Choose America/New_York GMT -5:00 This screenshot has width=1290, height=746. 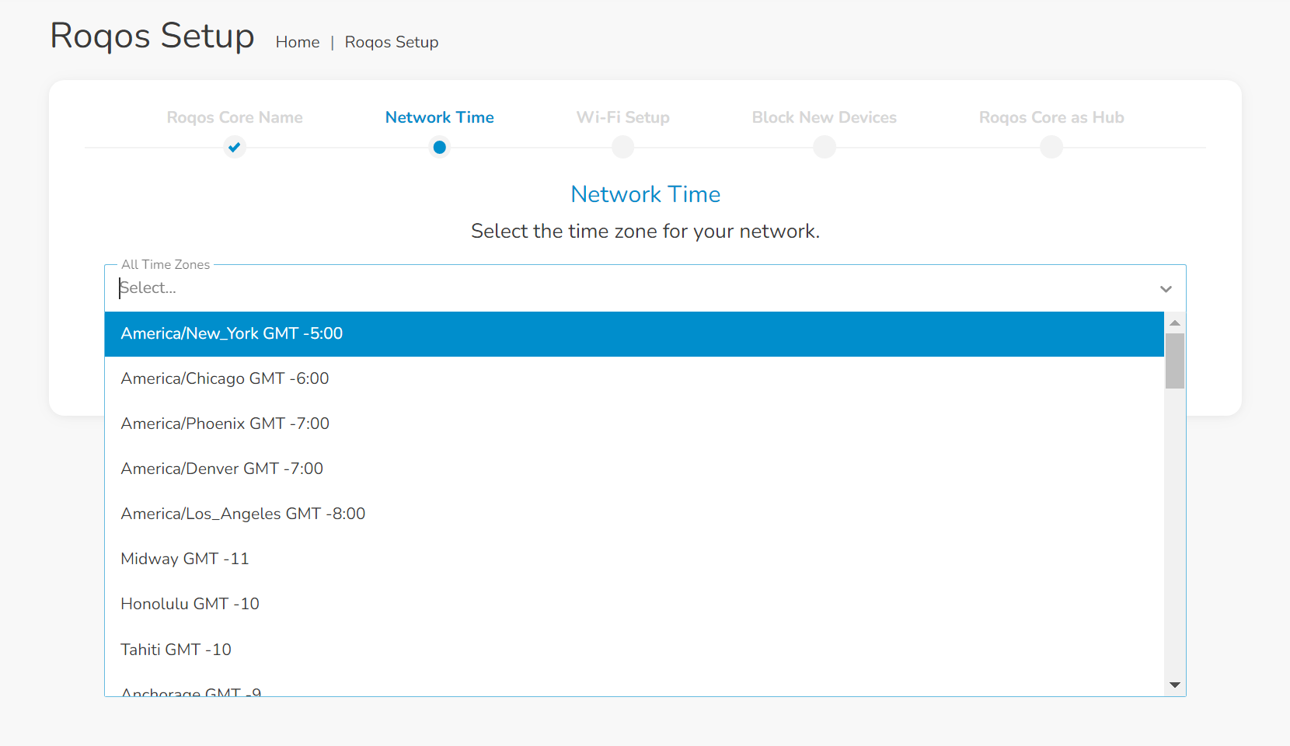[634, 334]
